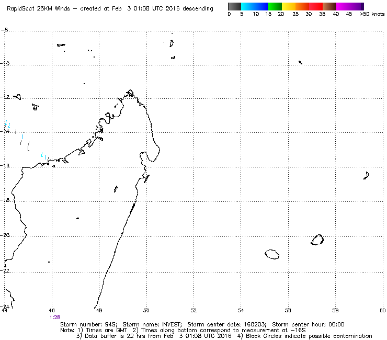Click the Rodrigues island outline near 59E

(366, 176)
